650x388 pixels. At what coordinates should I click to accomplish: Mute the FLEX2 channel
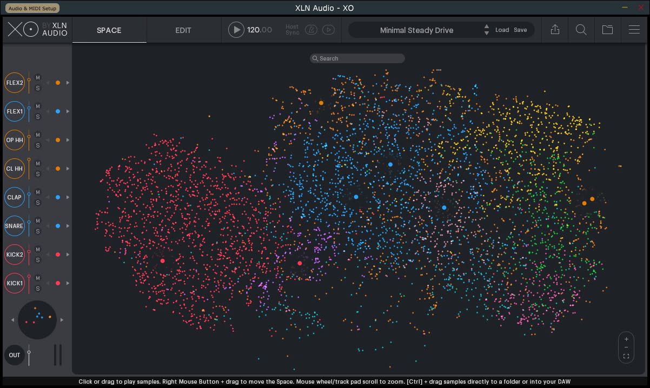38,77
